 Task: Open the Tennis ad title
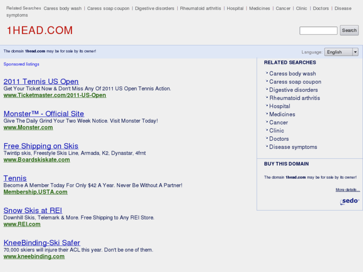click(15, 178)
